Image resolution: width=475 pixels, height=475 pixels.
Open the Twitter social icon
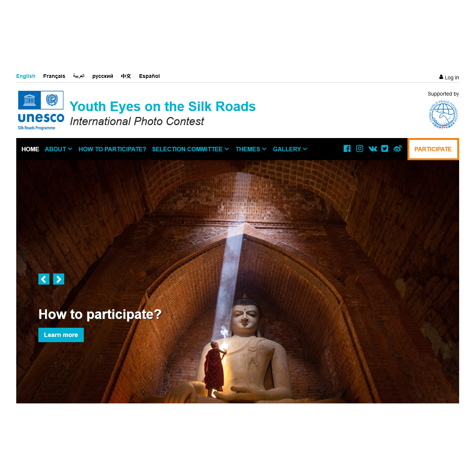pos(385,148)
